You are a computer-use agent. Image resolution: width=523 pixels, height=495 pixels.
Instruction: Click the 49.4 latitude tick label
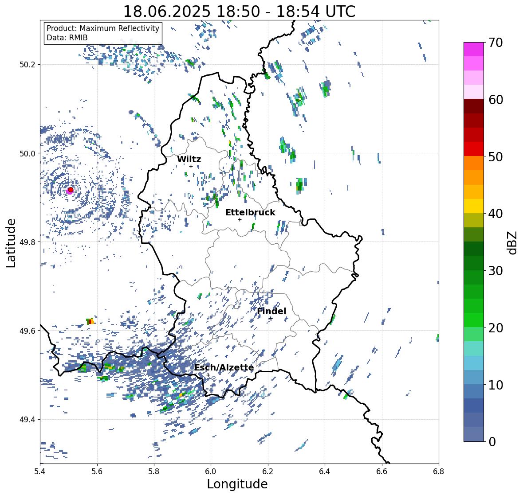click(28, 420)
